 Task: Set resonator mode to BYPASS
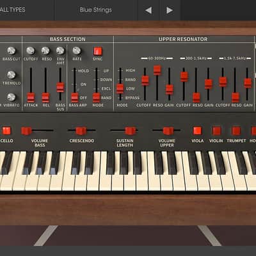tap(132, 98)
